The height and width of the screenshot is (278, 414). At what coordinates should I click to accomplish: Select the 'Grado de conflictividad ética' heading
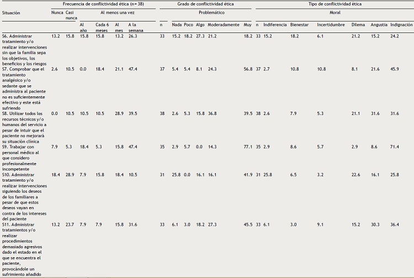click(x=205, y=4)
